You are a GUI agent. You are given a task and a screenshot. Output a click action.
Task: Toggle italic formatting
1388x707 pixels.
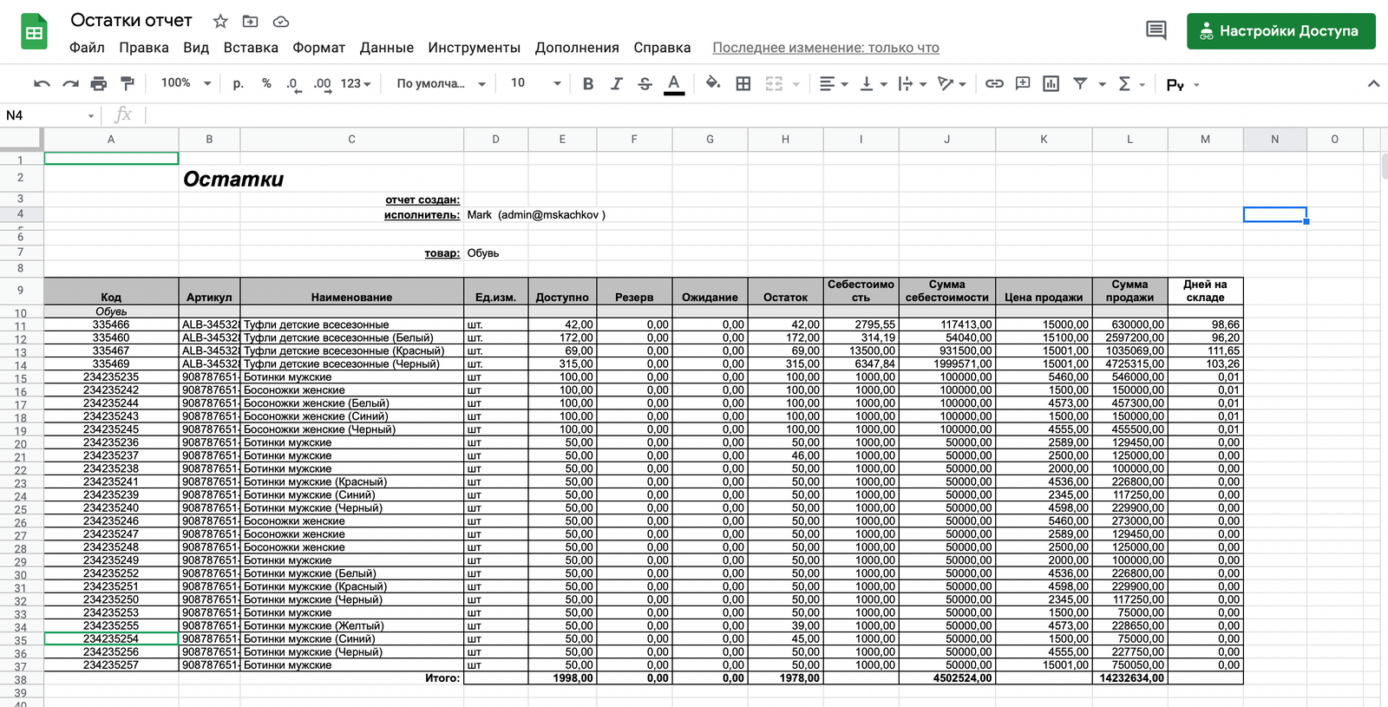(x=616, y=83)
